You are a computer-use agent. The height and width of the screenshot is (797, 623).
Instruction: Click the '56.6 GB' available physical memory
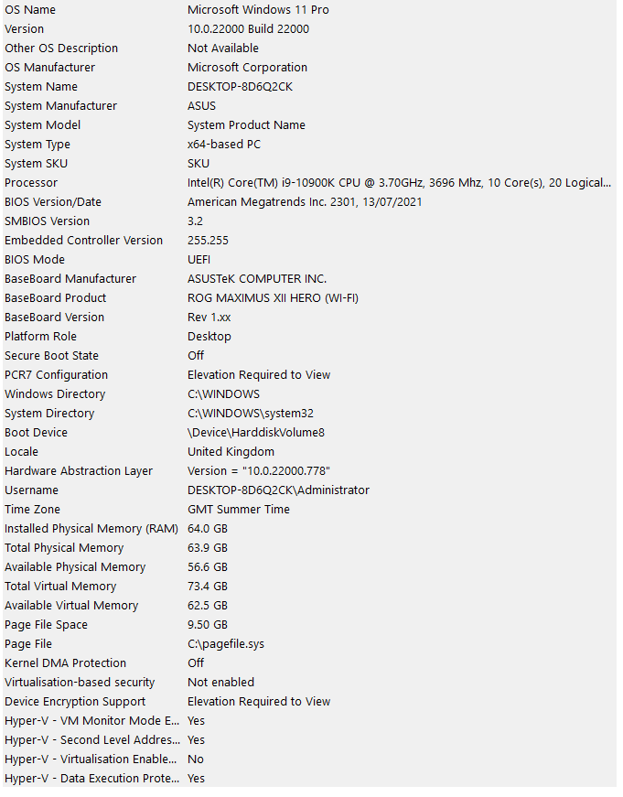[208, 567]
